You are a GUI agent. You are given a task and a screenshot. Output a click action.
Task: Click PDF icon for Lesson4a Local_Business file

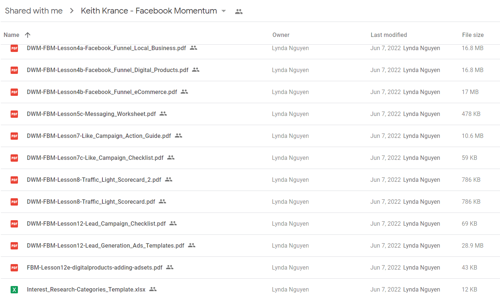tap(14, 48)
